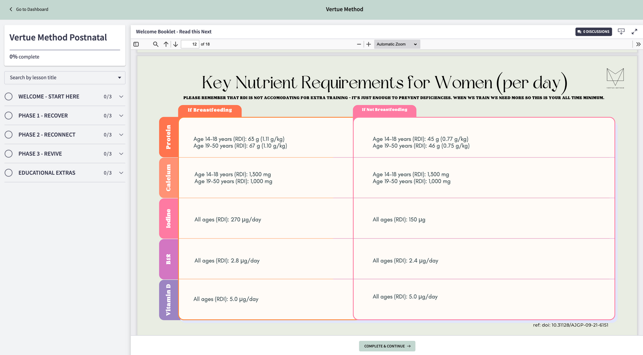Screen dimensions: 643x355
Task: Check the PHASE 1 - RECOVER completion circle
Action: tap(8, 115)
